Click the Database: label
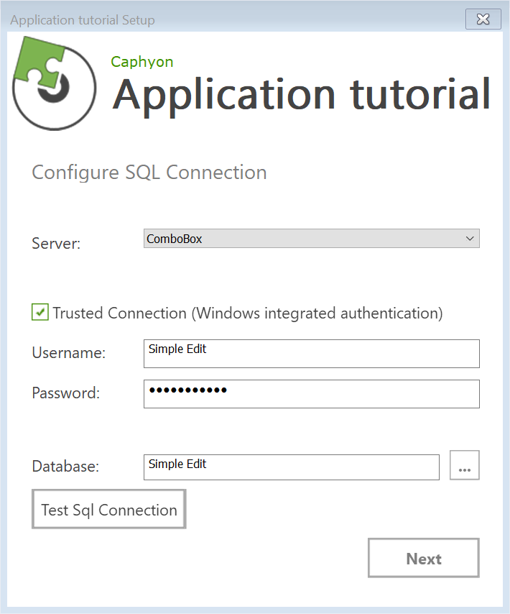Viewport: 510px width, 614px height. coord(65,467)
